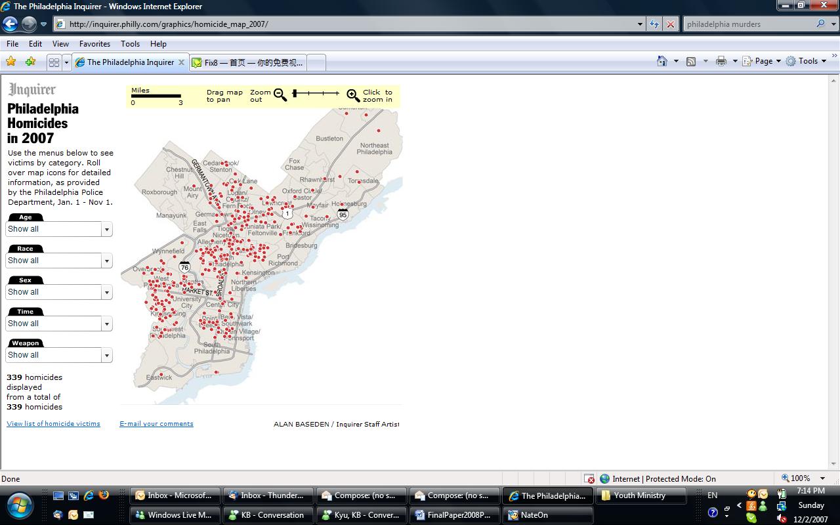Click the Route 76 highway shield on the map
The width and height of the screenshot is (840, 525).
coord(184,267)
